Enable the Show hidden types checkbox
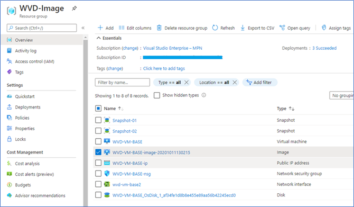Viewport: 354px width, 207px height. click(157, 95)
